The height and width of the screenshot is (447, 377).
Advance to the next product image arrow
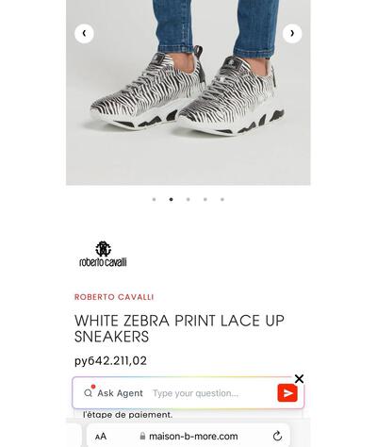(x=292, y=33)
